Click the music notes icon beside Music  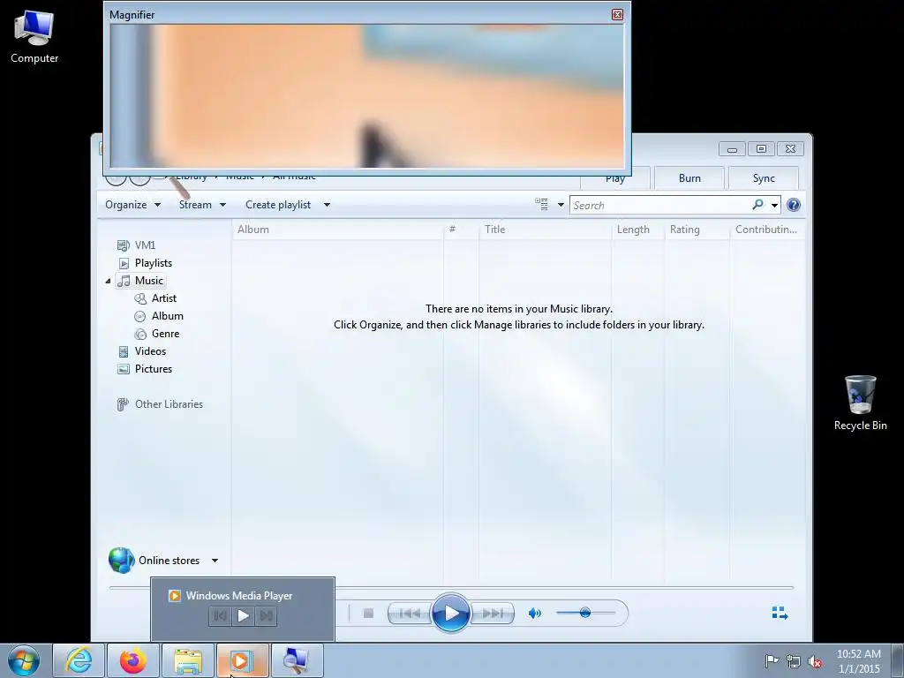tap(124, 281)
